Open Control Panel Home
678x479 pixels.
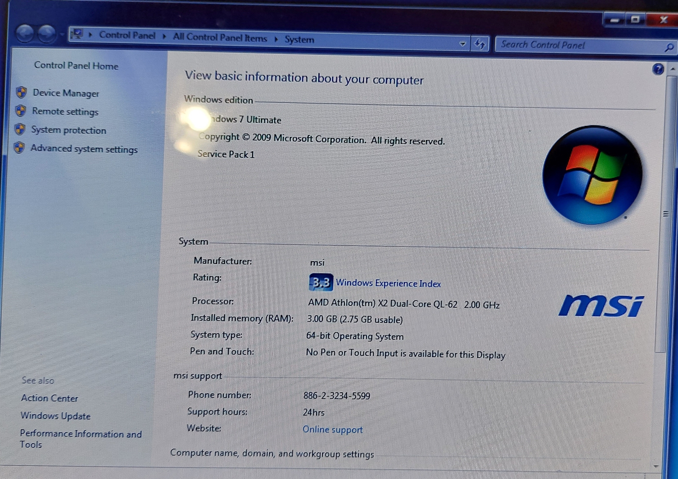[x=76, y=66]
